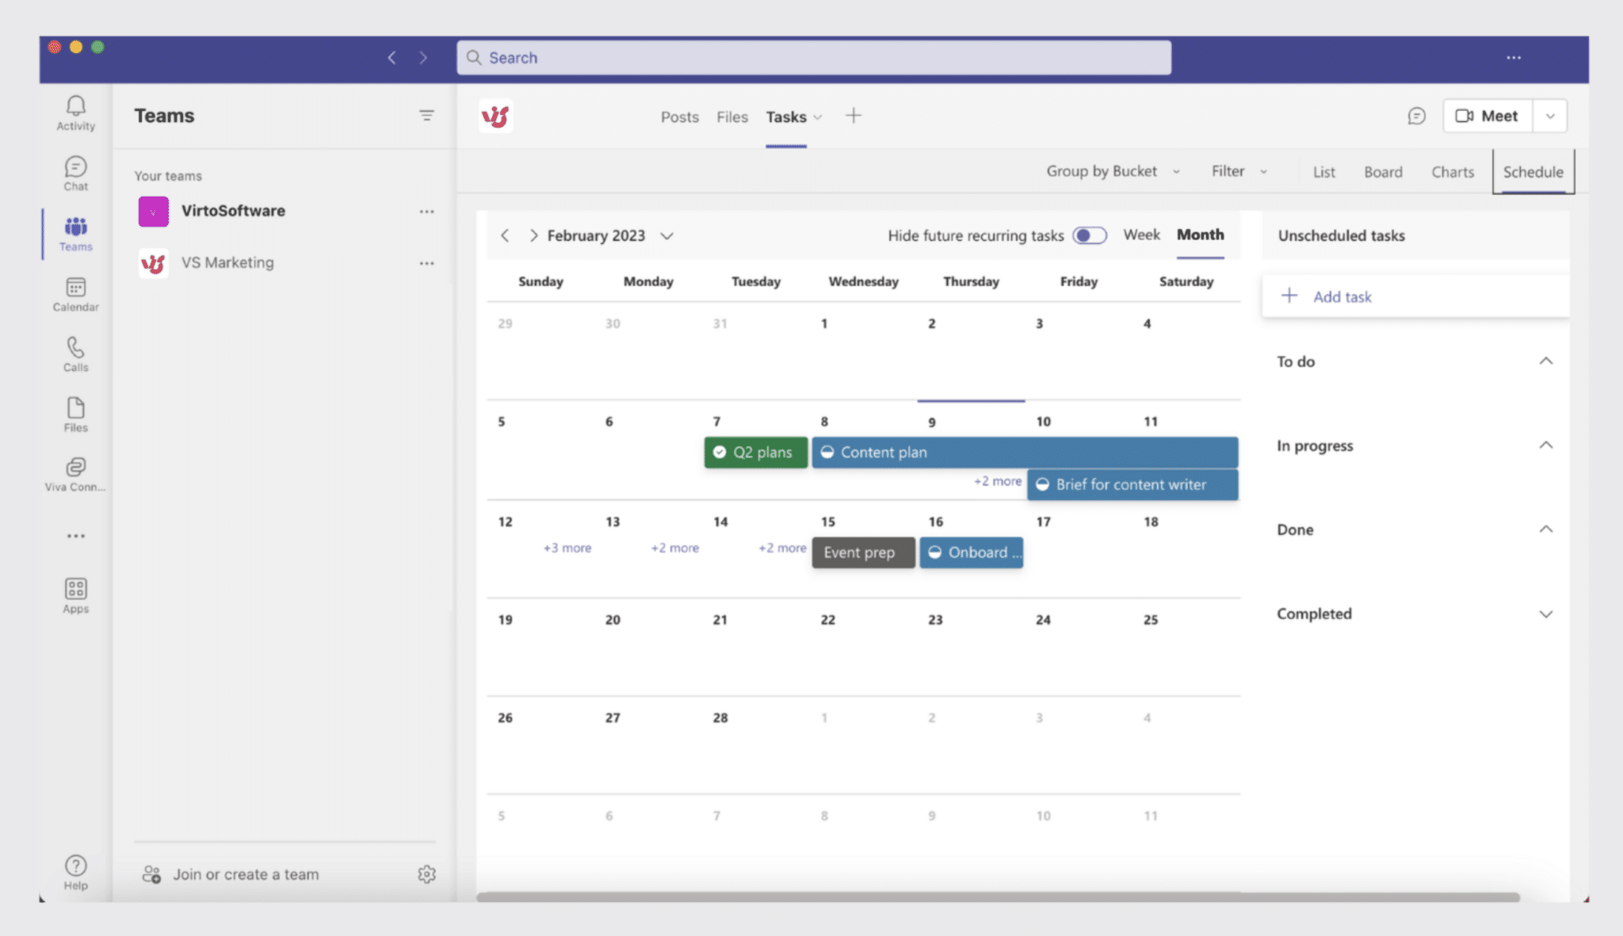
Task: Toggle completion checkmark on Q2 plans task
Action: [719, 452]
